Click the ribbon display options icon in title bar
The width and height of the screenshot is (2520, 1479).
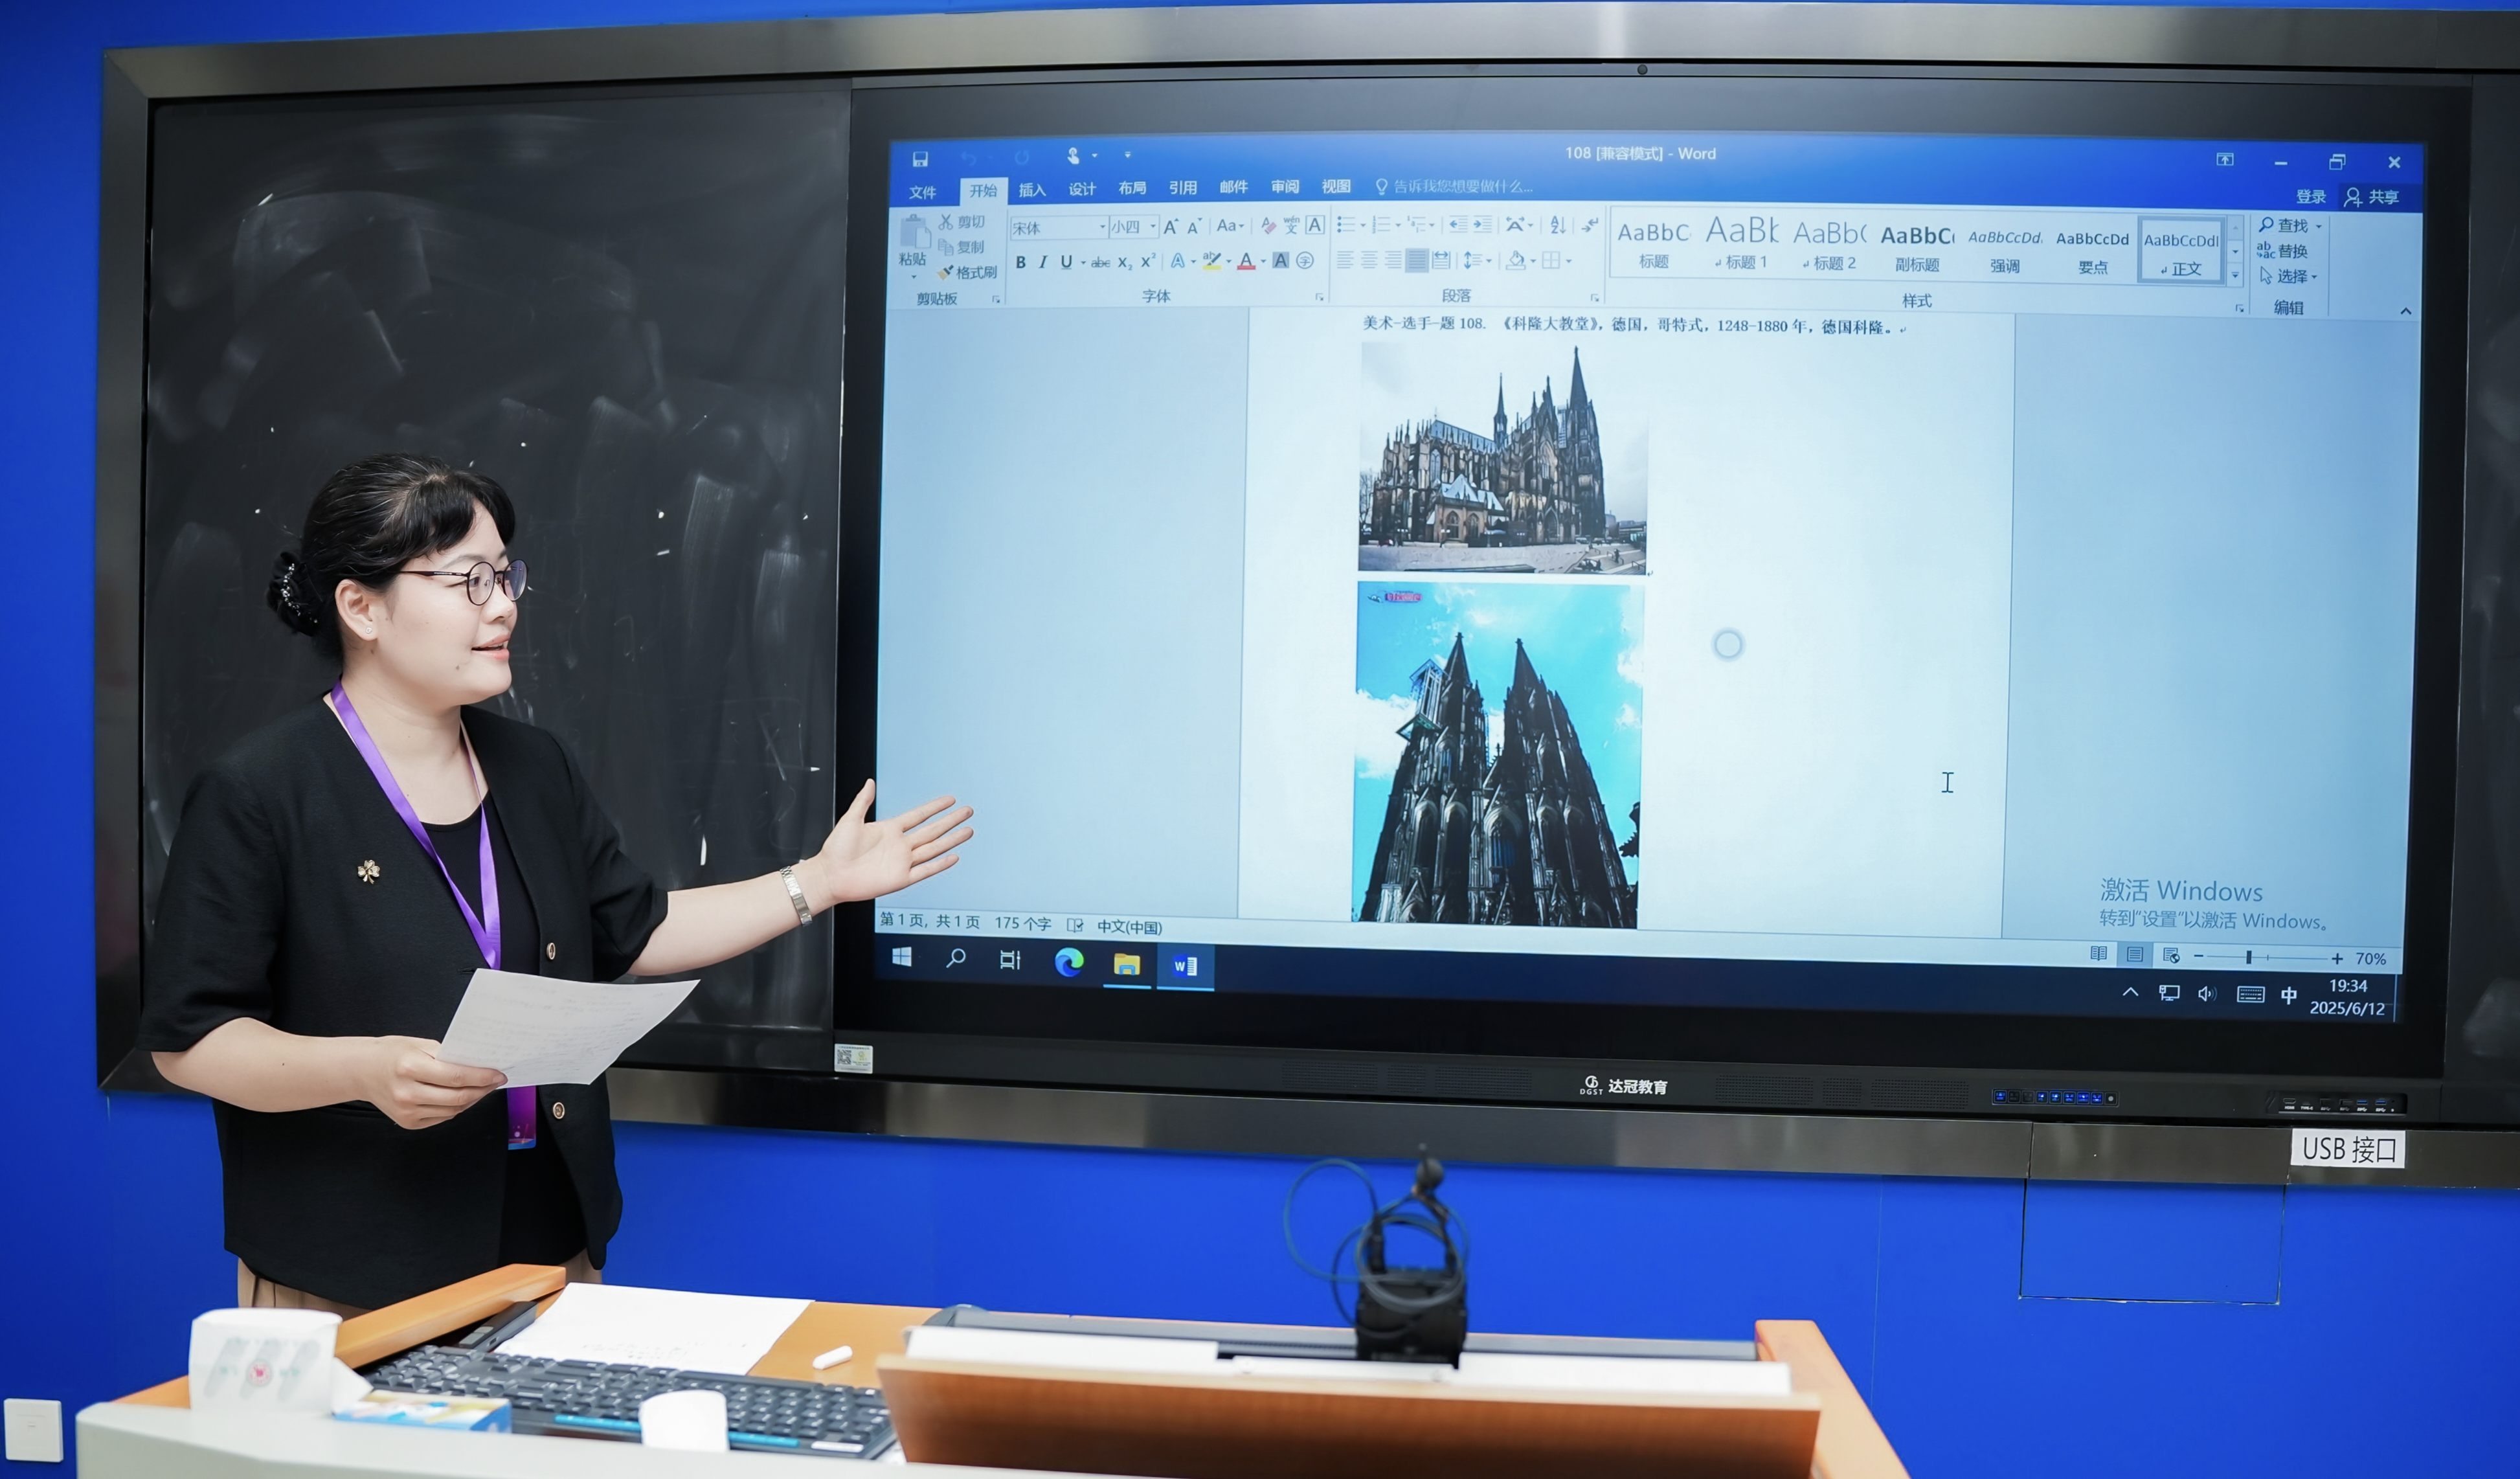tap(2225, 160)
